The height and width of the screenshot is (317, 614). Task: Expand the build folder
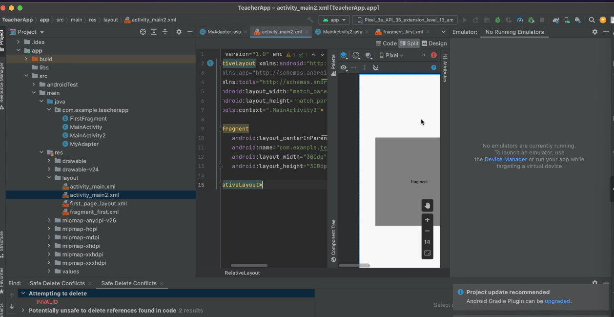point(26,59)
